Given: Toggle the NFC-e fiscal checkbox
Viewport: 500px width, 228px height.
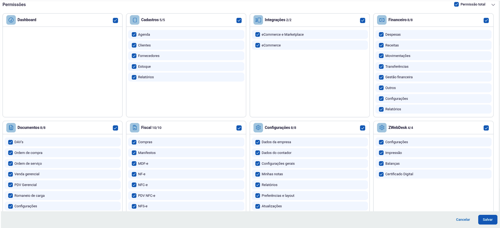Looking at the screenshot, I should click(134, 185).
